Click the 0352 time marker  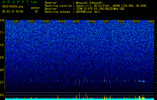[x=32, y=21]
